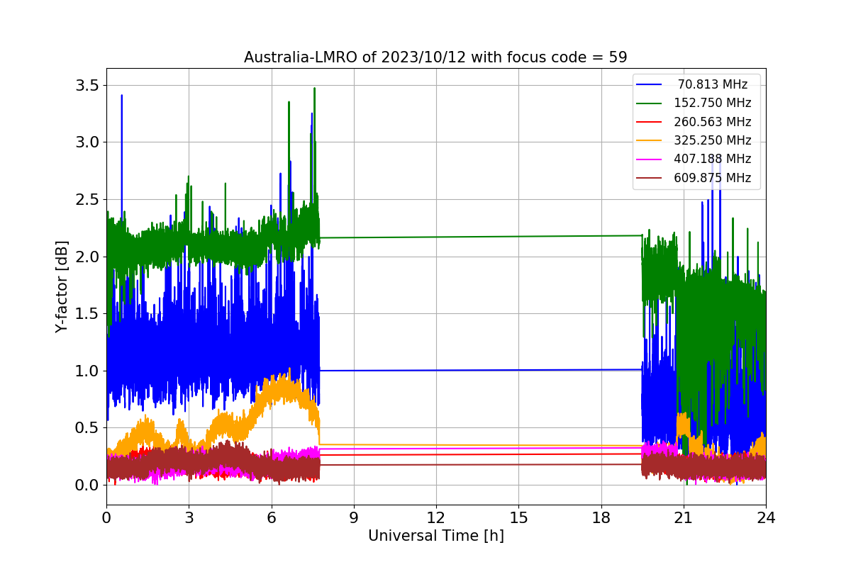Click the 3 tick on the time axis

(189, 518)
